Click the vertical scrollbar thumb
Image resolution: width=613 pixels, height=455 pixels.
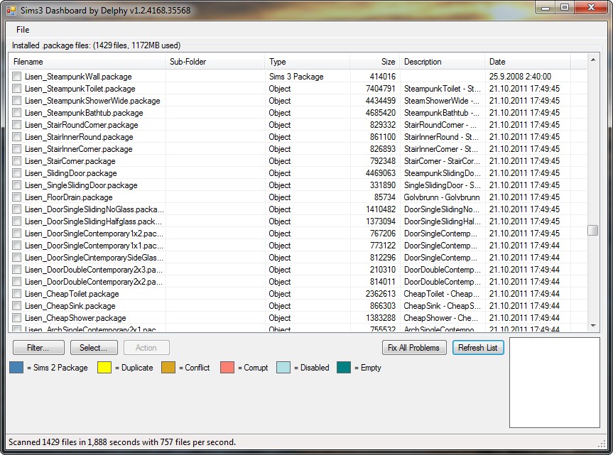click(593, 231)
